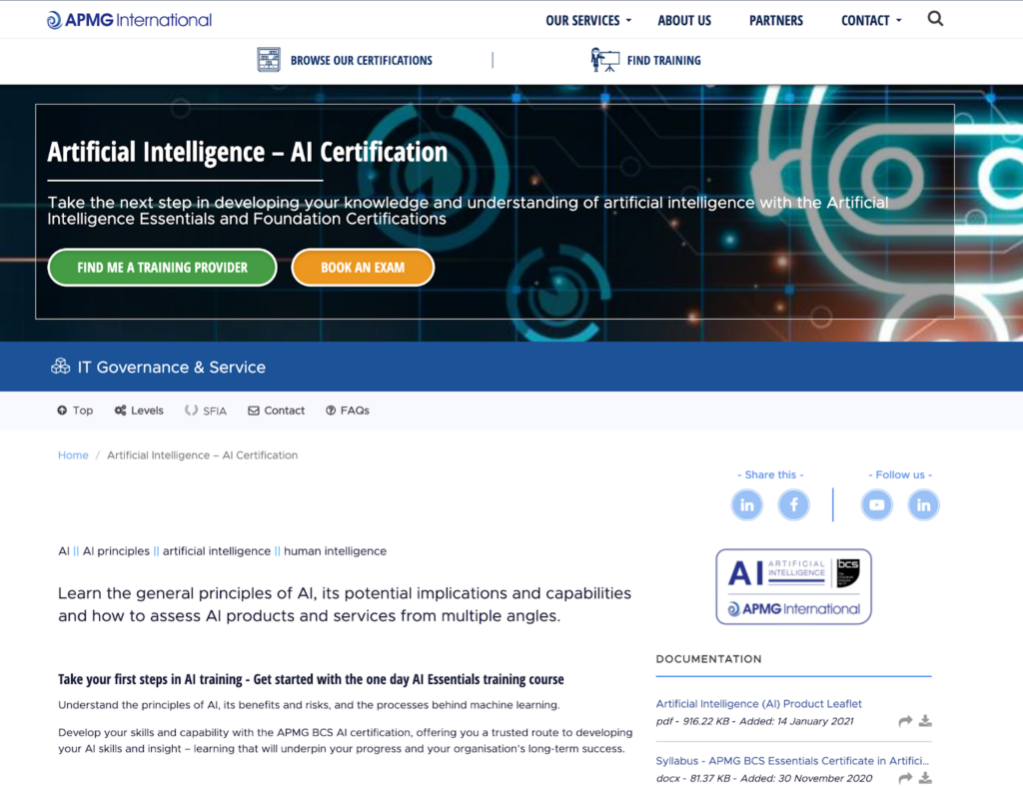Open Browse Our Certifications link
This screenshot has width=1023, height=789.
(x=361, y=61)
